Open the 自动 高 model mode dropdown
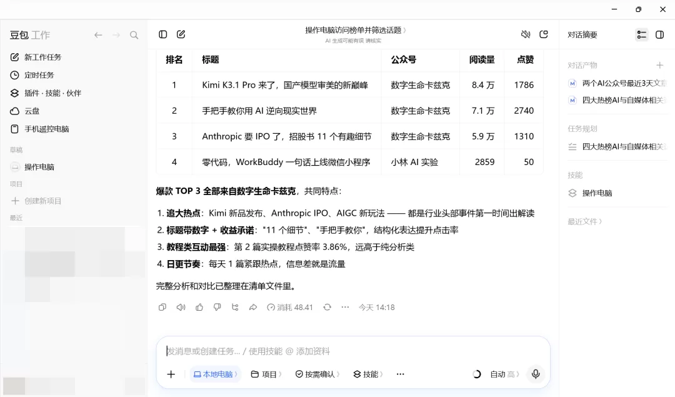675x397 pixels. click(x=504, y=374)
